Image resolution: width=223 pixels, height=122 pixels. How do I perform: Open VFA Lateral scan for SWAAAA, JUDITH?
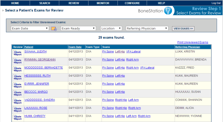134,52
